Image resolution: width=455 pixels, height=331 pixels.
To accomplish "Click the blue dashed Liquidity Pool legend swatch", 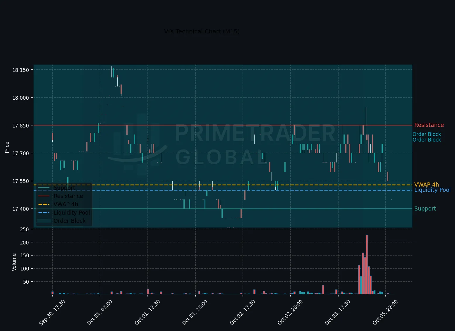I will pyautogui.click(x=44, y=213).
